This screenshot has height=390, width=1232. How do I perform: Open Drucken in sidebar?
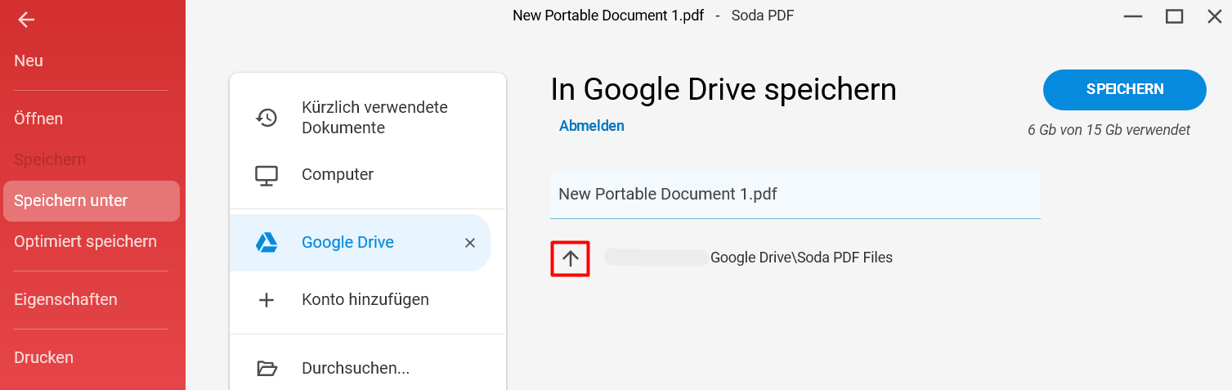tap(43, 358)
